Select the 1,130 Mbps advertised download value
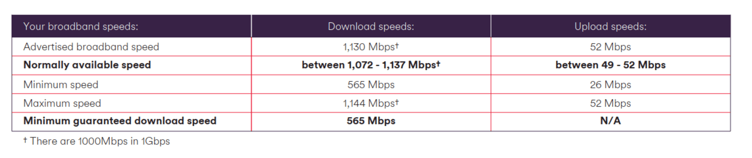The image size is (752, 158). pos(368,47)
